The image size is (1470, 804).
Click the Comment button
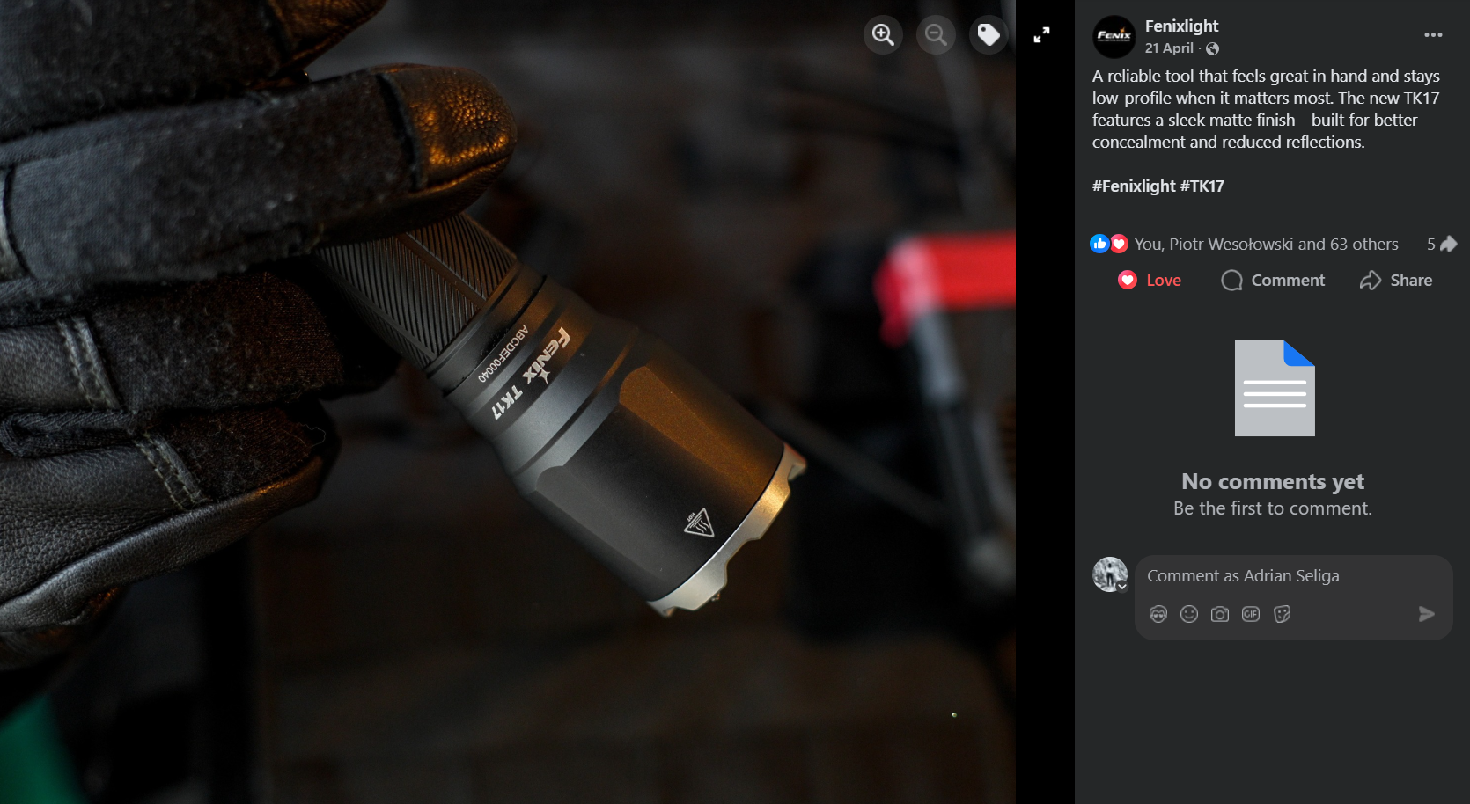coord(1273,280)
